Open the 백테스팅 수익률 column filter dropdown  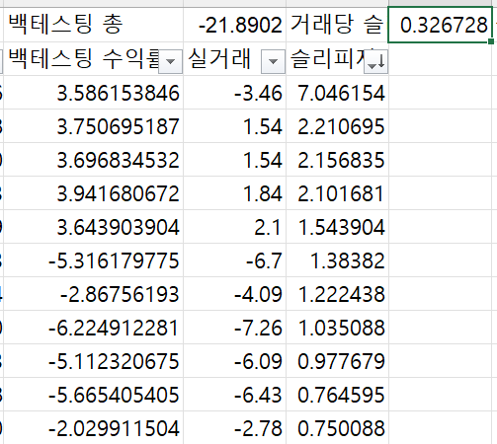coord(170,61)
